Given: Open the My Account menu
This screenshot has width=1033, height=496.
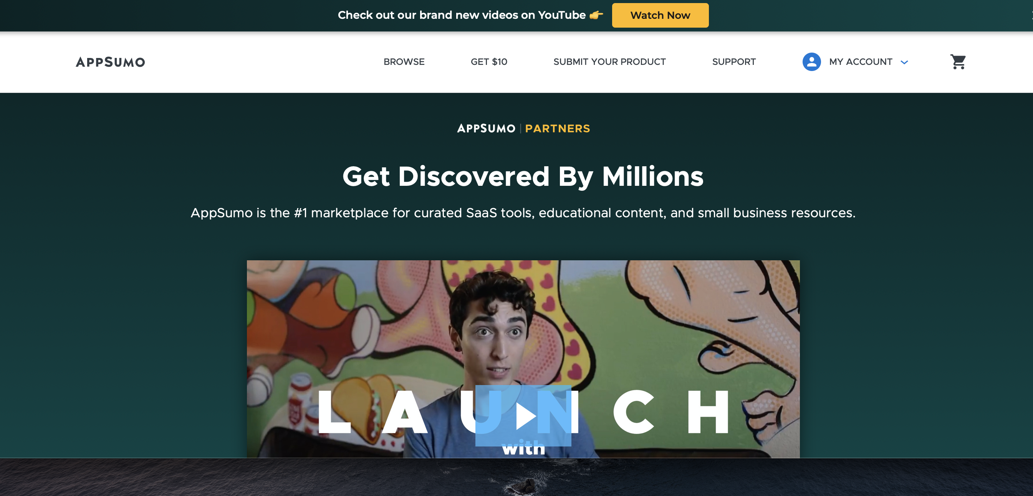Looking at the screenshot, I should click(x=861, y=62).
